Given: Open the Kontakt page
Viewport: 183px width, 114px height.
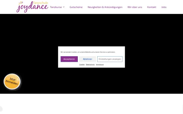Looking at the screenshot, I should point(152,7).
